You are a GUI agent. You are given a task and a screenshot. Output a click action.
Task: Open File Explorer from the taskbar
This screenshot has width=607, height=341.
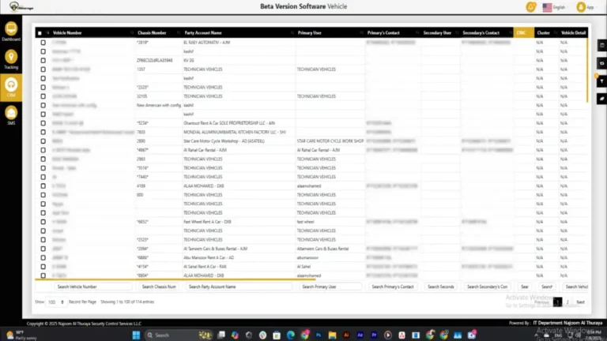332,335
